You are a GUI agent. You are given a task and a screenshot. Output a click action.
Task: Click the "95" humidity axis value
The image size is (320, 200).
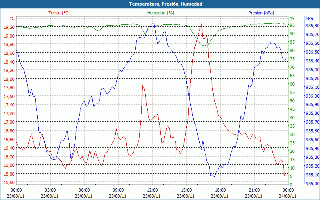(292, 25)
